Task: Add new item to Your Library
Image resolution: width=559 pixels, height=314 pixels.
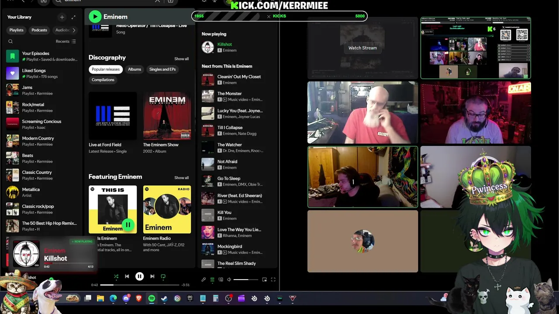Action: coord(62,17)
